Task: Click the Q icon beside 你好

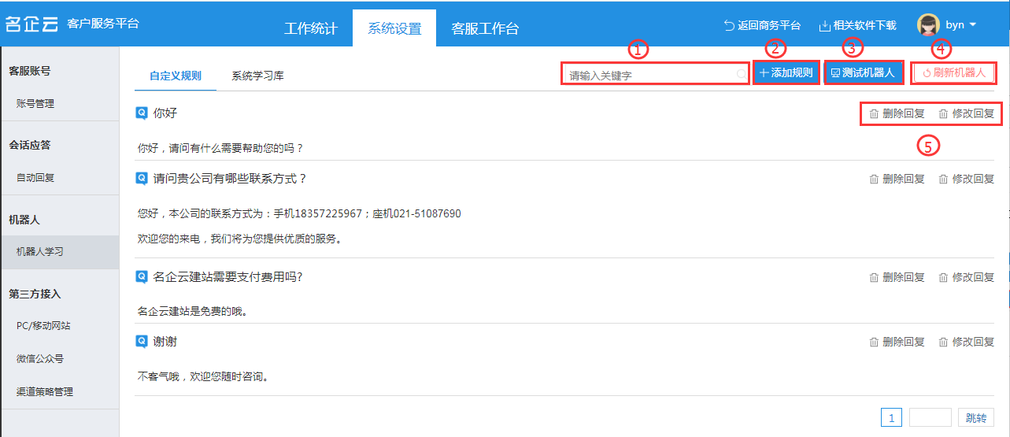Action: click(142, 113)
